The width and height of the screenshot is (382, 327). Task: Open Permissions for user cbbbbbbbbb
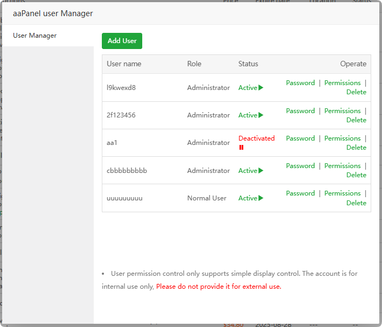coord(342,166)
